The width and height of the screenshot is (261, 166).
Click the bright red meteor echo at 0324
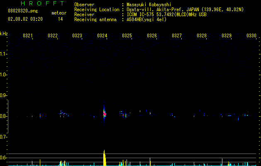[105, 114]
